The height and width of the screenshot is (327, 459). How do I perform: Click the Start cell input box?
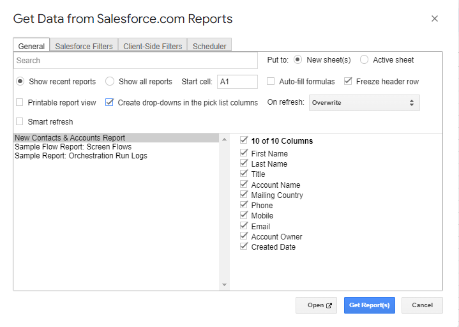[237, 82]
